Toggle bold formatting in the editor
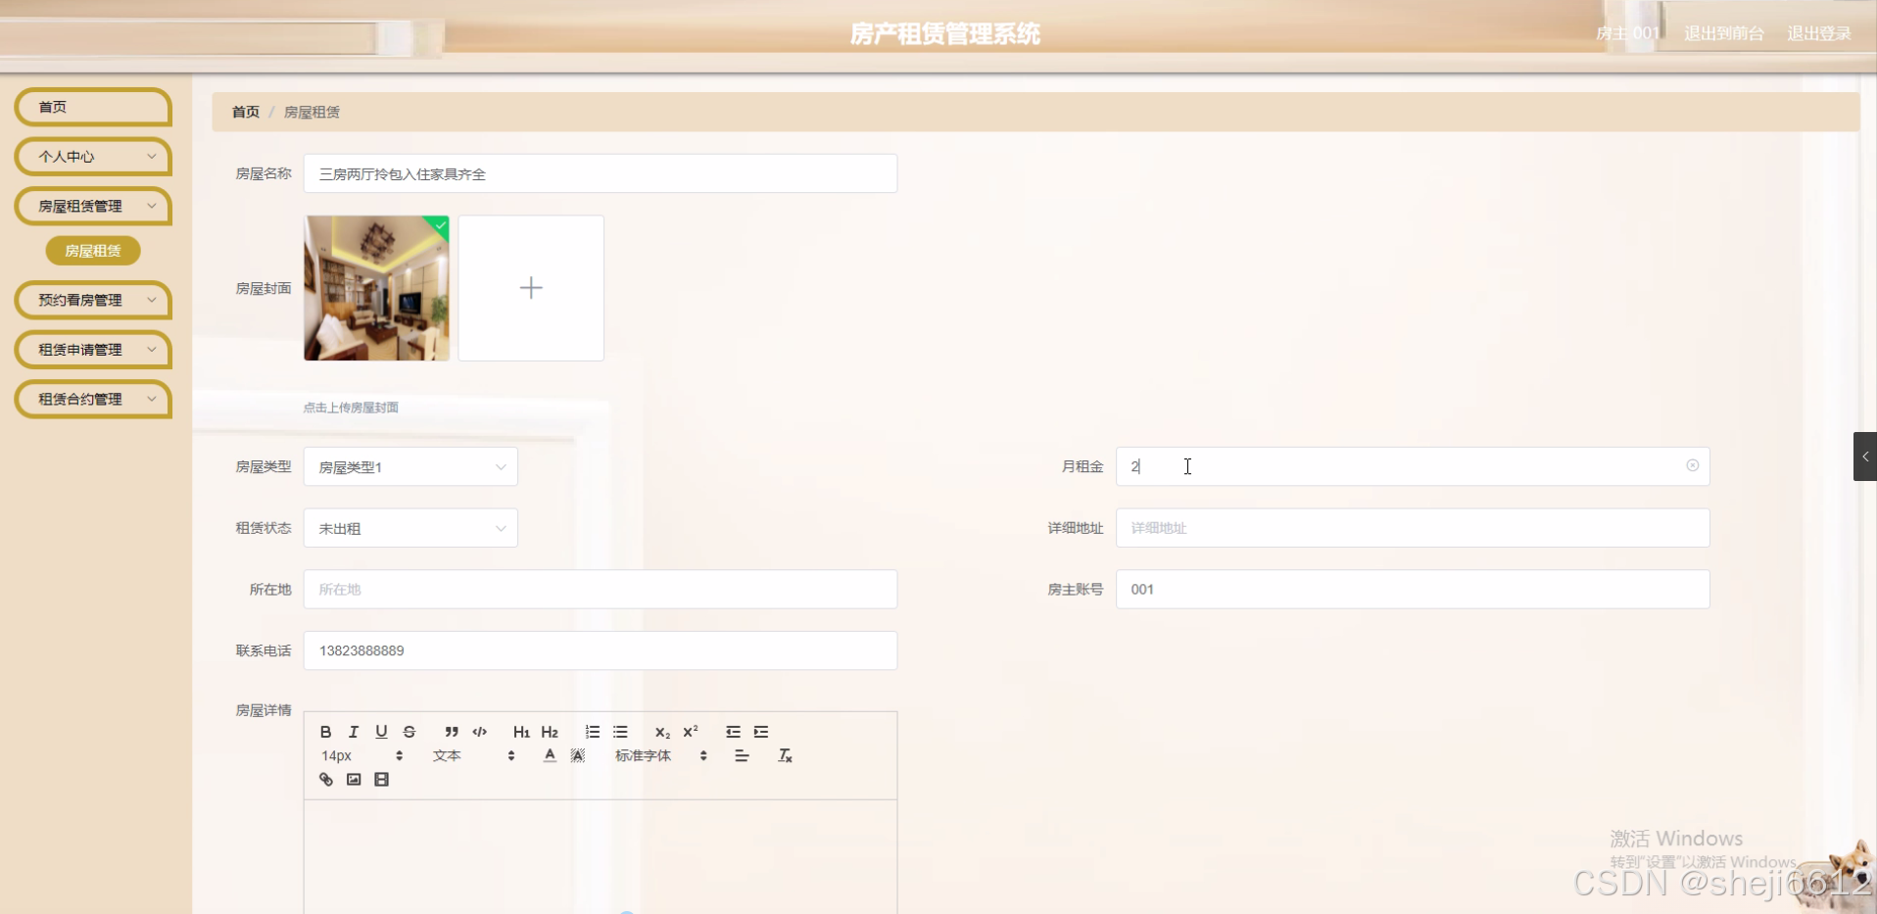The width and height of the screenshot is (1877, 914). [x=325, y=731]
